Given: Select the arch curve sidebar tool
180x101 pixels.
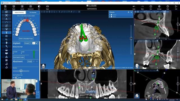Looking at the screenshot, I should point(6,22).
